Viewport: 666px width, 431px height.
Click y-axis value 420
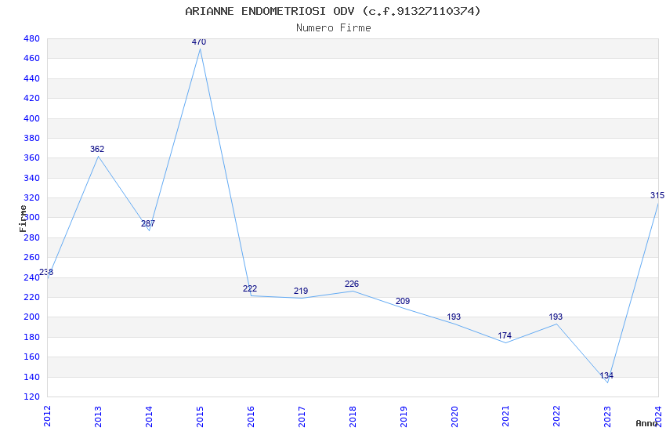tap(31, 98)
